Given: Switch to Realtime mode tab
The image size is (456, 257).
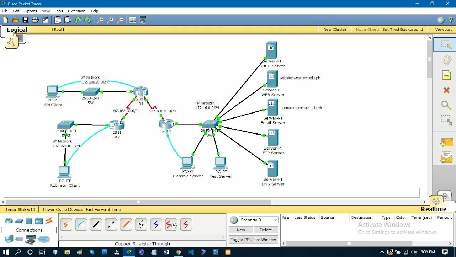Looking at the screenshot, I should tap(434, 209).
